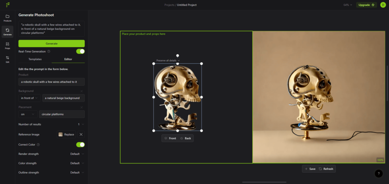Open the Render strength dropdown
Viewport: 389px width, 184px height.
click(x=77, y=154)
